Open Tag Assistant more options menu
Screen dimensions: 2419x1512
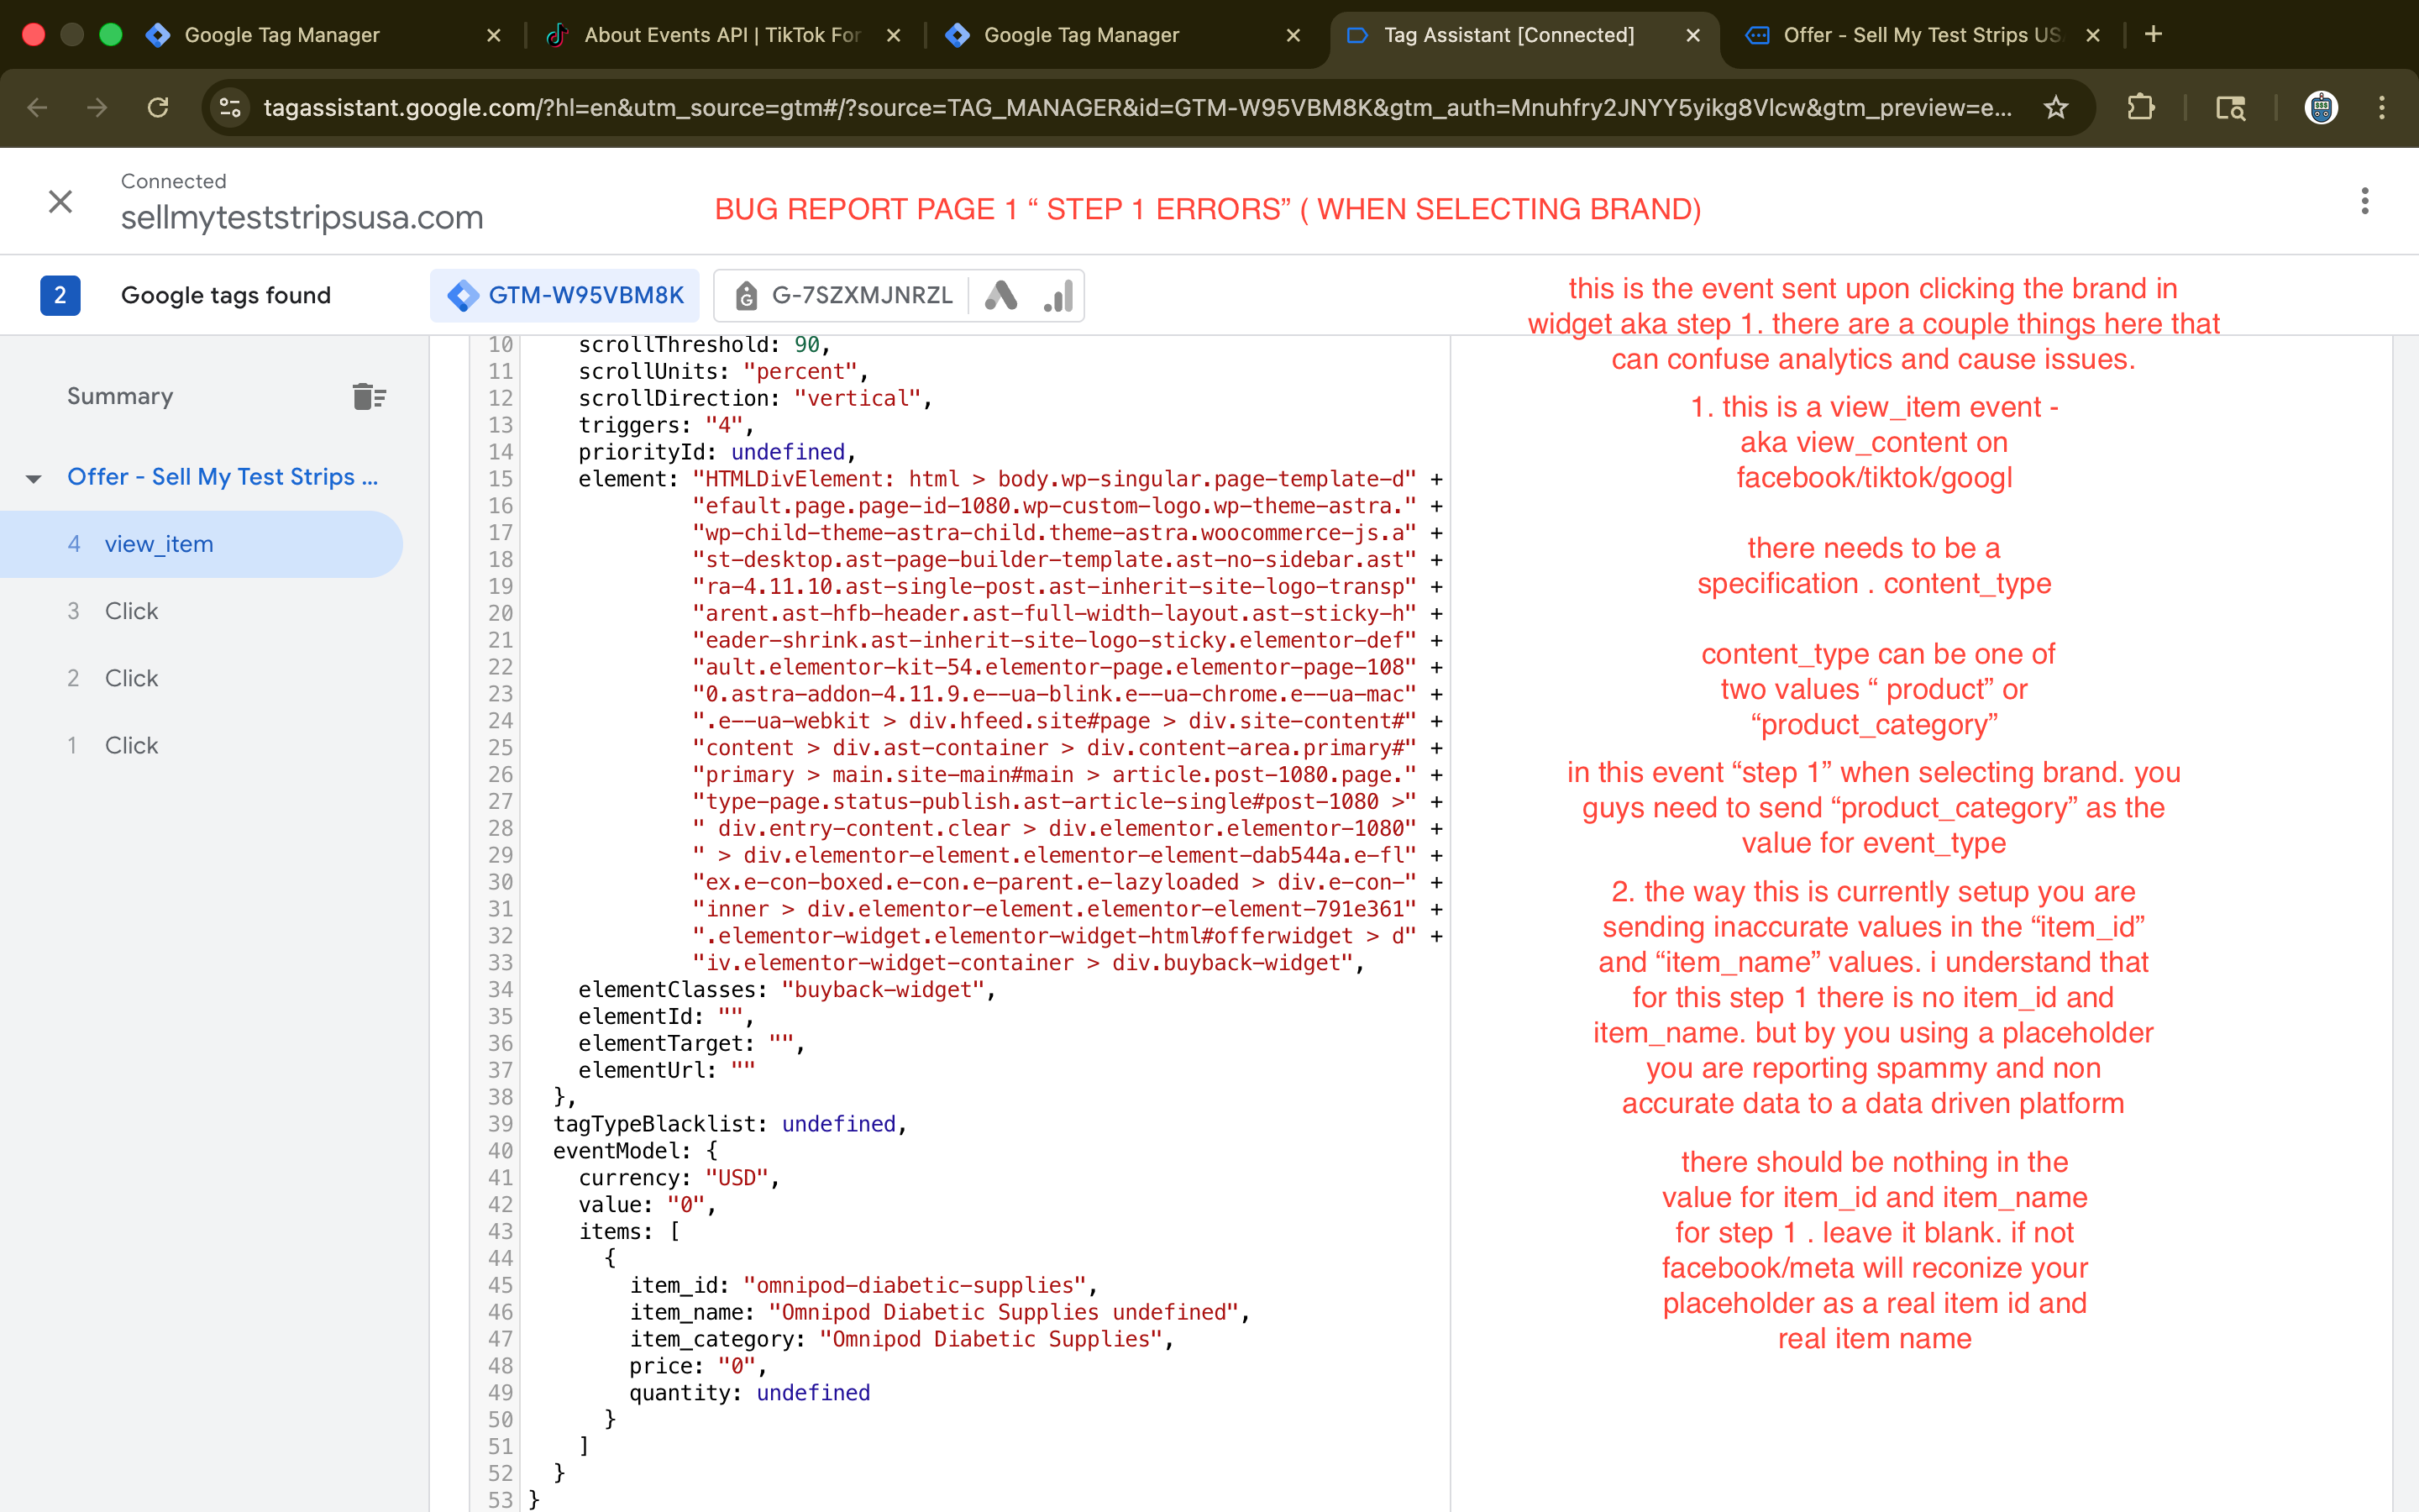click(2364, 201)
